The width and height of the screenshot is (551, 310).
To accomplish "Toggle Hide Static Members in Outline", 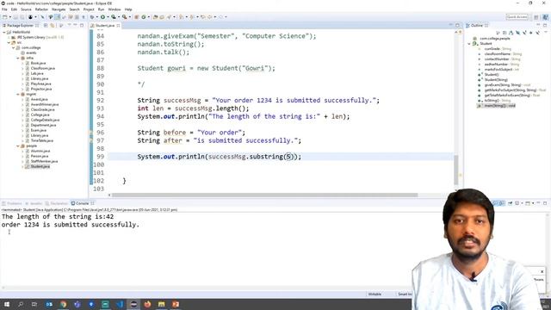I will click(524, 33).
